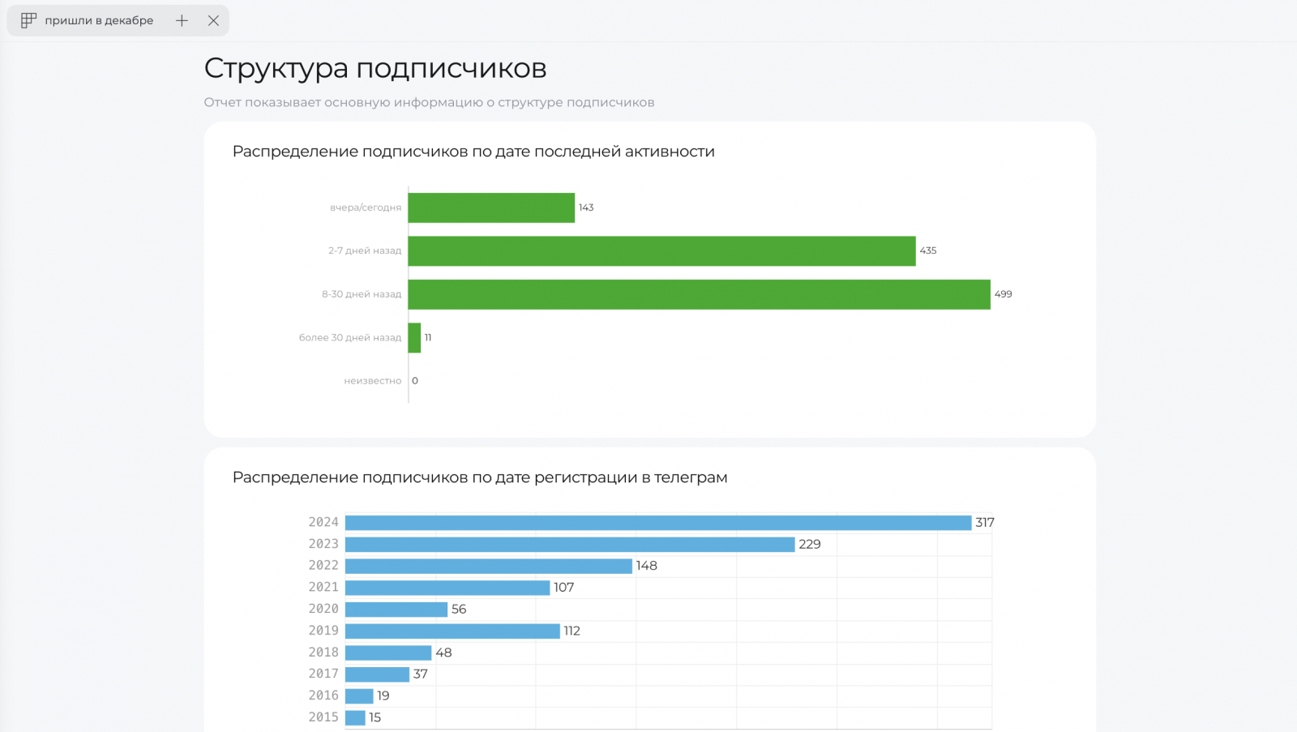Click the 2016 year label

(323, 696)
